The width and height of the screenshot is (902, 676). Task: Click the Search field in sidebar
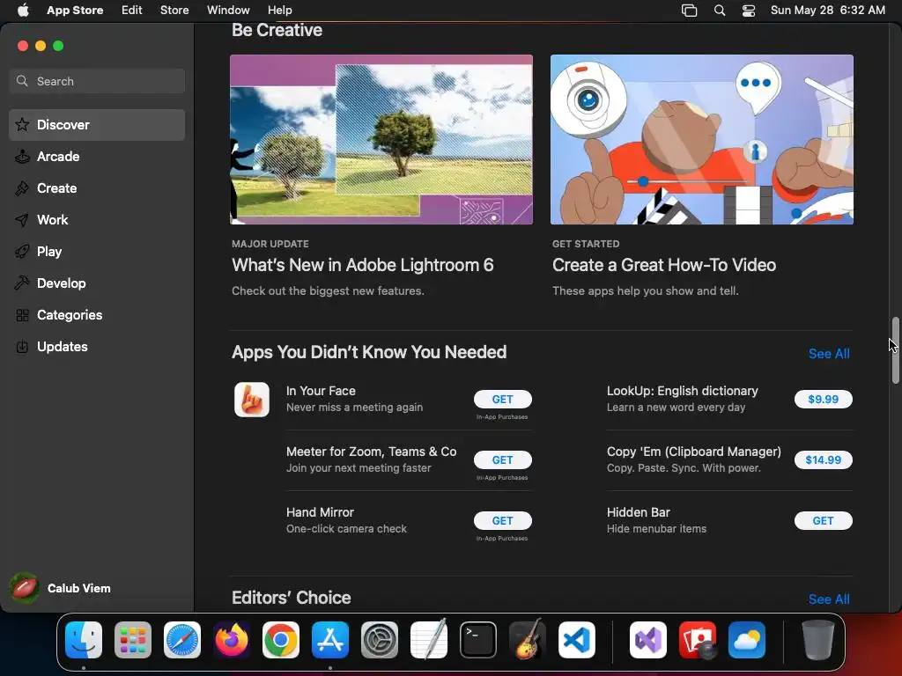coord(97,81)
